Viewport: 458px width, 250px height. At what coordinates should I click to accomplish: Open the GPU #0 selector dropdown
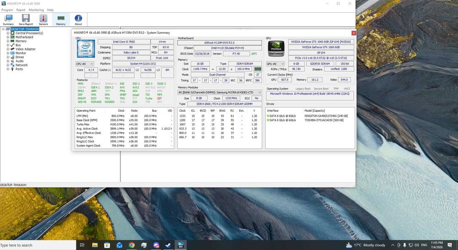coord(275,64)
